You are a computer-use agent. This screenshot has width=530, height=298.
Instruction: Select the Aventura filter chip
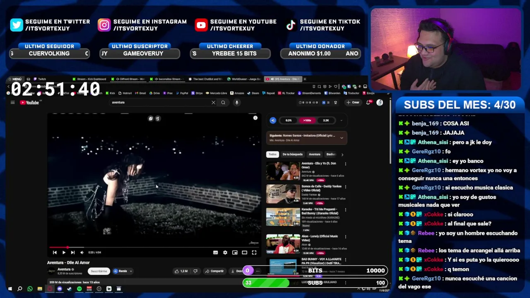pos(314,154)
